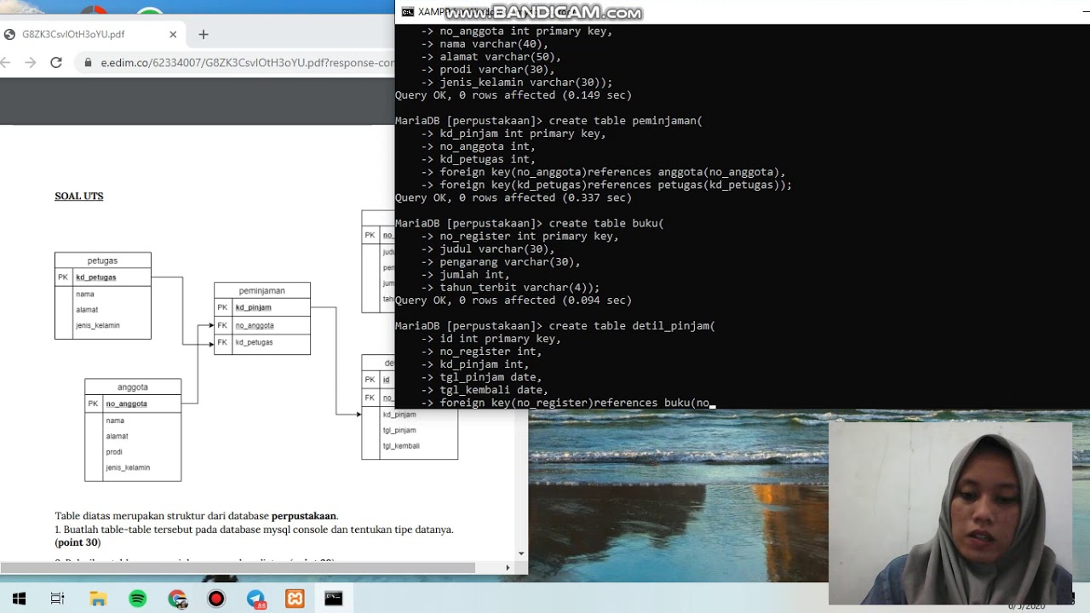The width and height of the screenshot is (1090, 613).
Task: Click the lock icon beside the URL
Action: [x=88, y=62]
